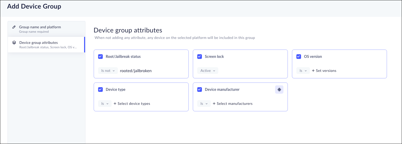Click the Set versions link
This screenshot has width=402, height=144.
326,71
